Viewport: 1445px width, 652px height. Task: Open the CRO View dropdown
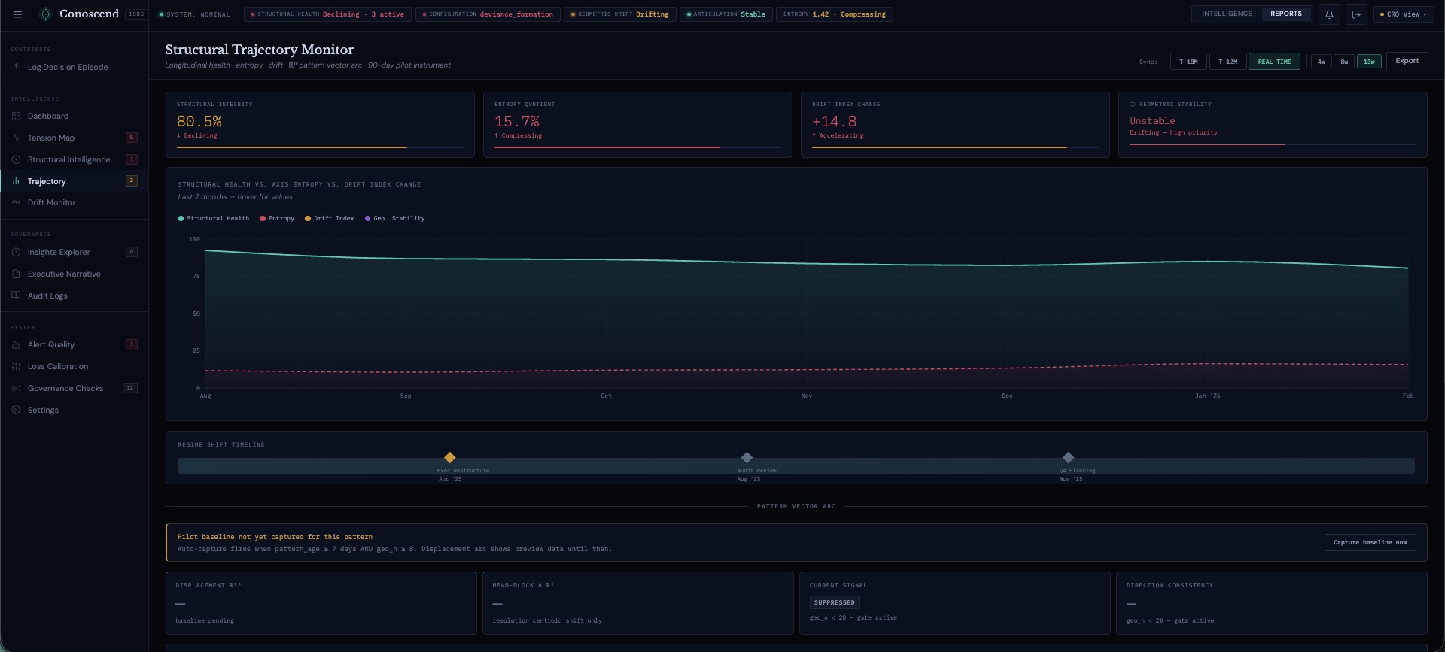click(1404, 14)
